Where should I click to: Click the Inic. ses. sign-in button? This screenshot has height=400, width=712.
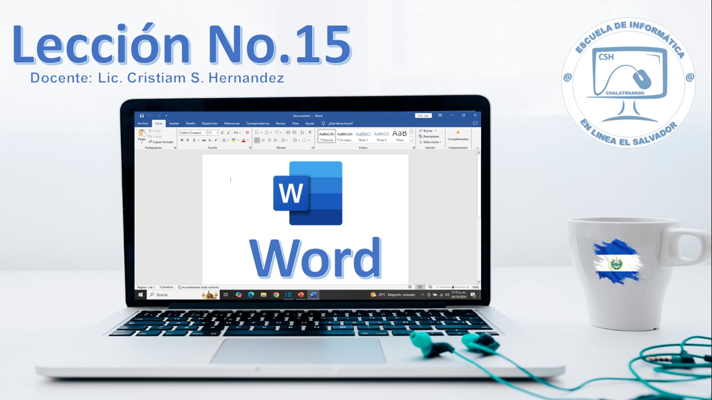[x=423, y=116]
